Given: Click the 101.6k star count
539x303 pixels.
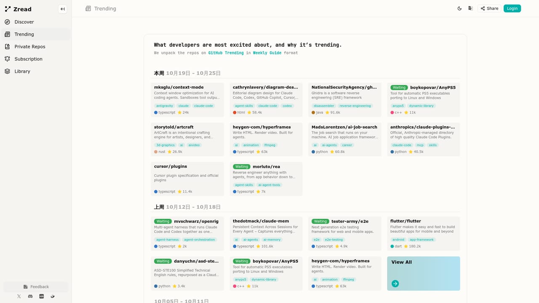Looking at the screenshot, I should pyautogui.click(x=264, y=246).
